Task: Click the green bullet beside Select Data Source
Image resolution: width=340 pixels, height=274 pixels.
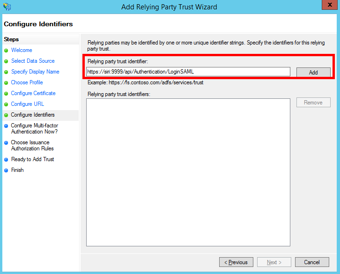Action: coord(6,61)
